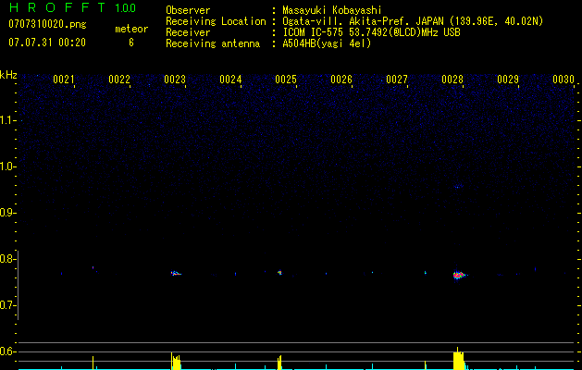Click the yellow power peak below 0023

point(176,362)
